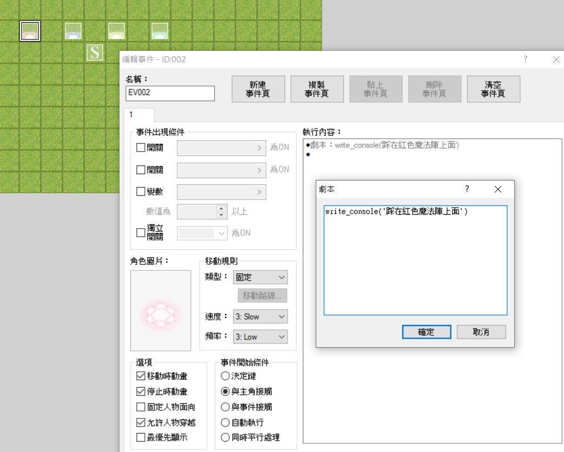Click the 新建事件頁 button
Screen dimensions: 564x452
tap(258, 89)
